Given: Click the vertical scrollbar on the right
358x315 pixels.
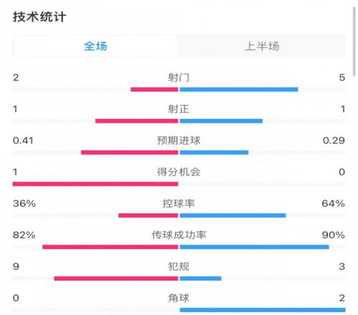Looking at the screenshot, I should [354, 42].
